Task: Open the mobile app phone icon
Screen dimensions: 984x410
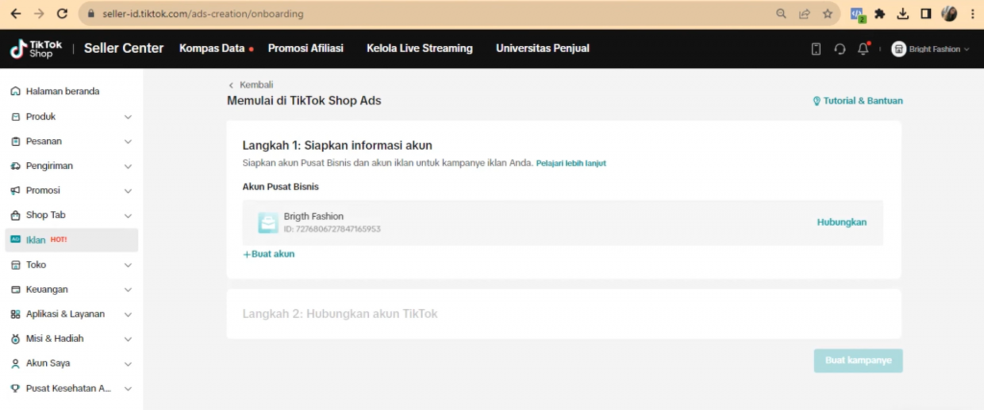Action: (816, 49)
